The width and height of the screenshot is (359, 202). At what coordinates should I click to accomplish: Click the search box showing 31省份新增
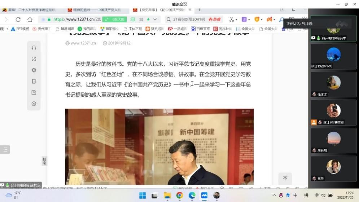188,19
